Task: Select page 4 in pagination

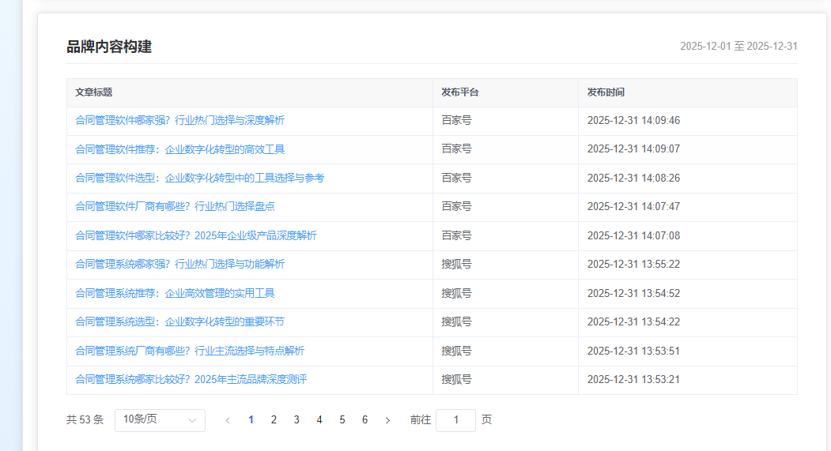Action: (319, 419)
